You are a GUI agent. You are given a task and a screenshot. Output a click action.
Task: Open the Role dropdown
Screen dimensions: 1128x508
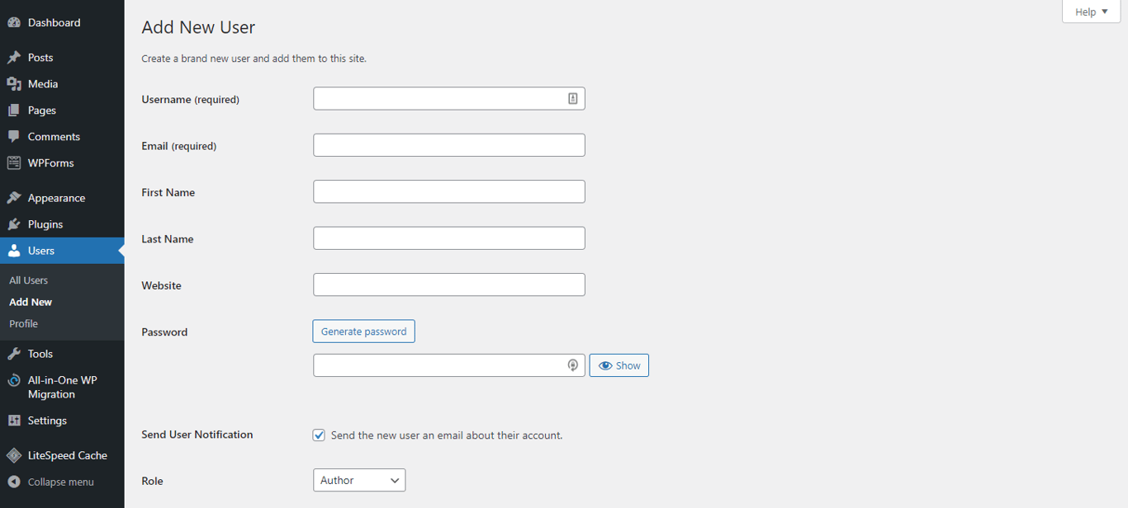pos(358,479)
